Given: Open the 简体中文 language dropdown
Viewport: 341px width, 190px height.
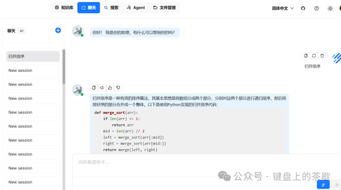Looking at the screenshot, I should tap(283, 8).
